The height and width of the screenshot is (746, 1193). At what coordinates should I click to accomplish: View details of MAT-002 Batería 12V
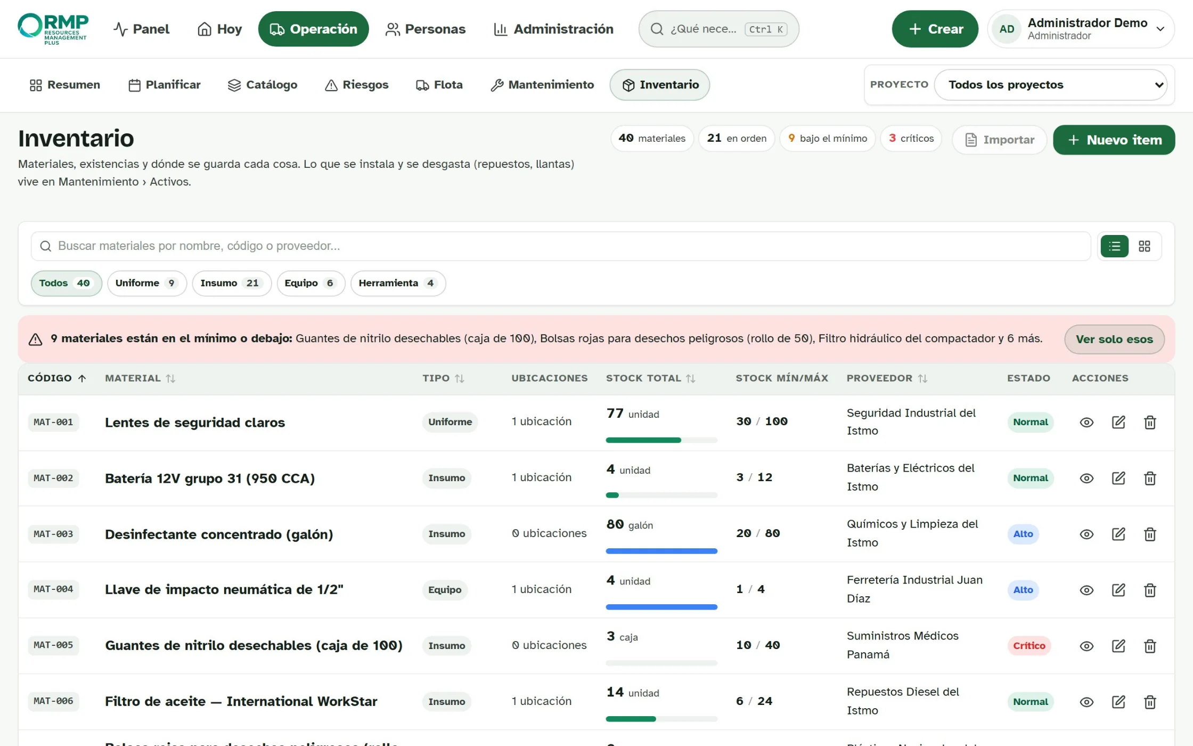(x=1086, y=478)
